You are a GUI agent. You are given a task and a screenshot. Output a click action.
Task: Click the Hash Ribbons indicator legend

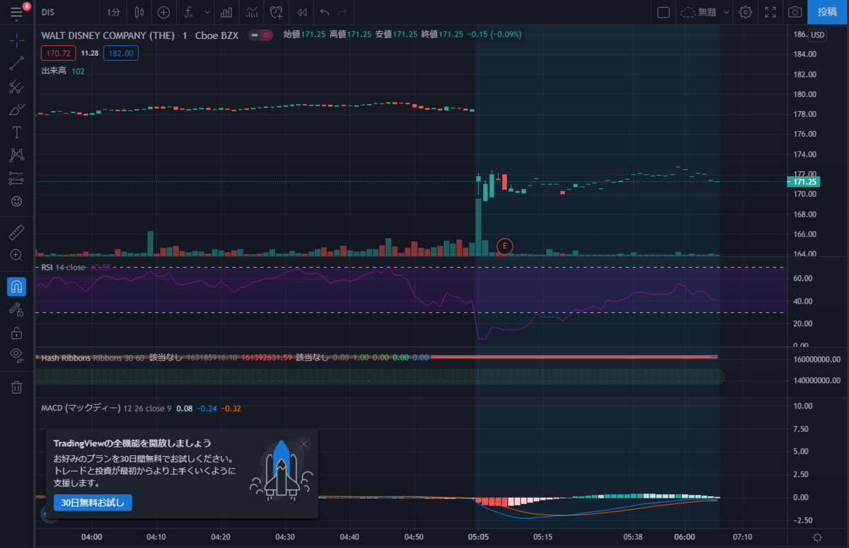65,358
